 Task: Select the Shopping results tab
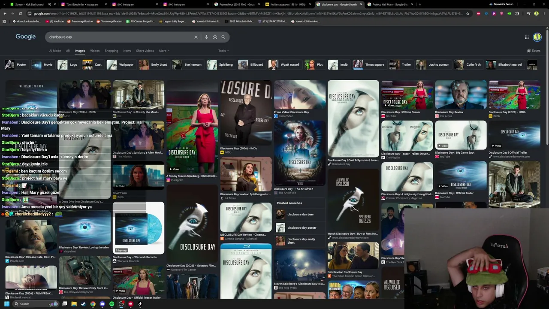[x=111, y=51]
